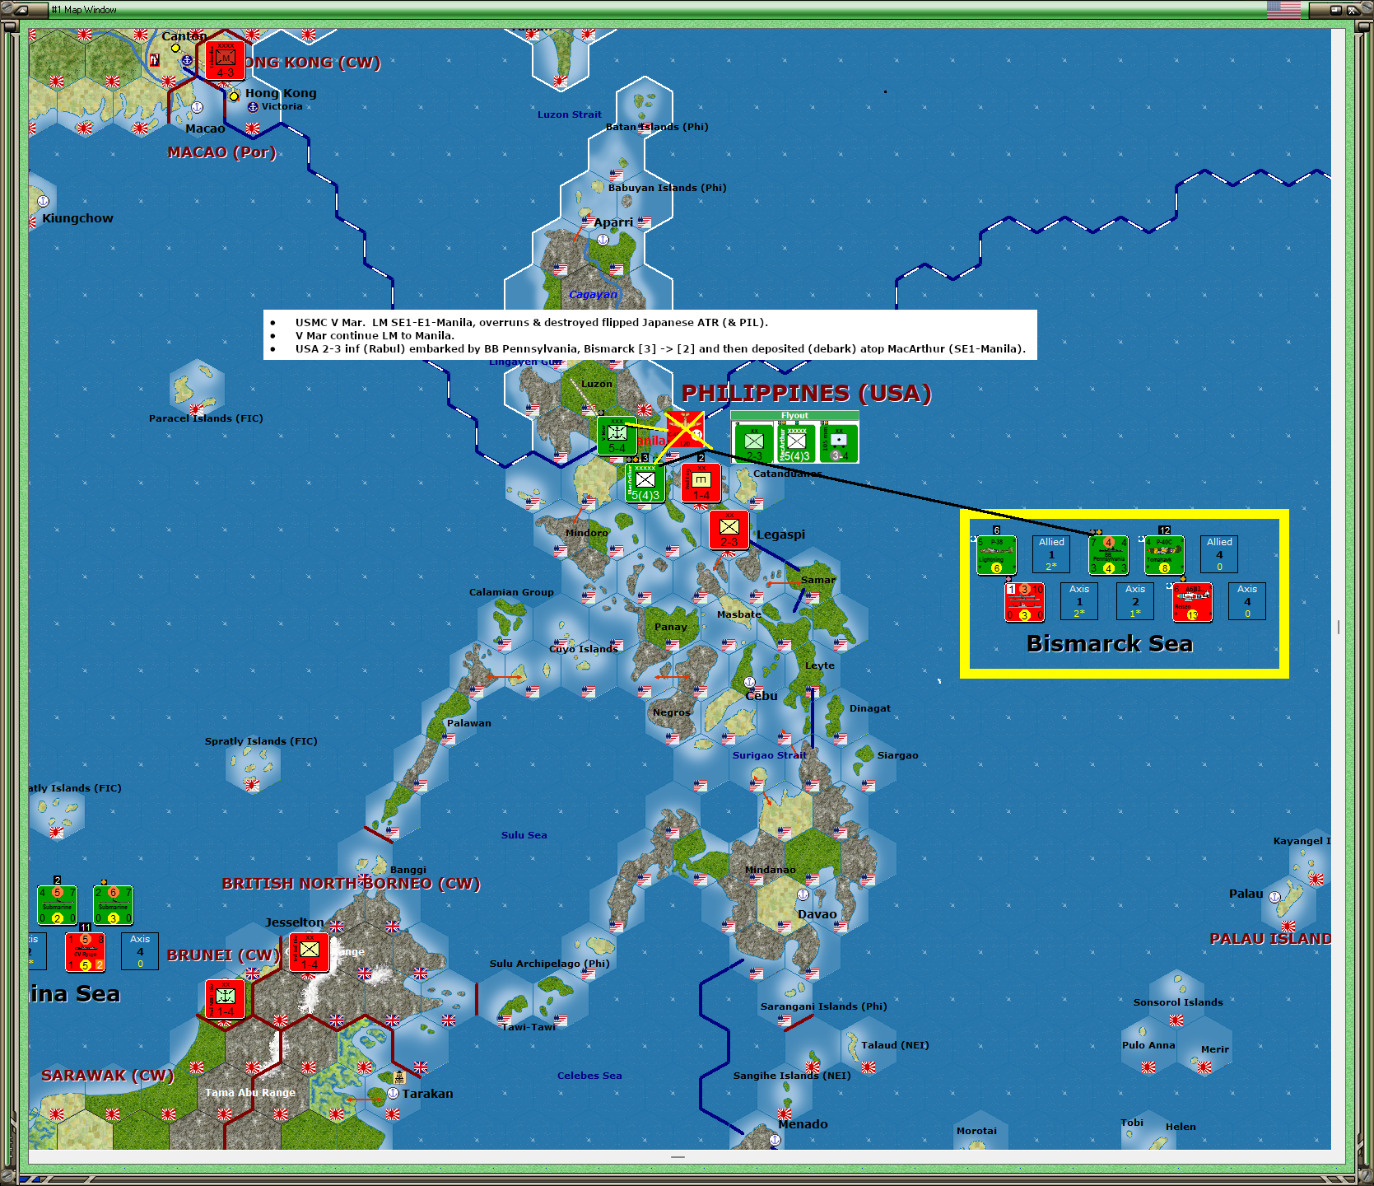Image resolution: width=1374 pixels, height=1186 pixels.
Task: Click the Axis 2 sea box section
Action: [1135, 601]
